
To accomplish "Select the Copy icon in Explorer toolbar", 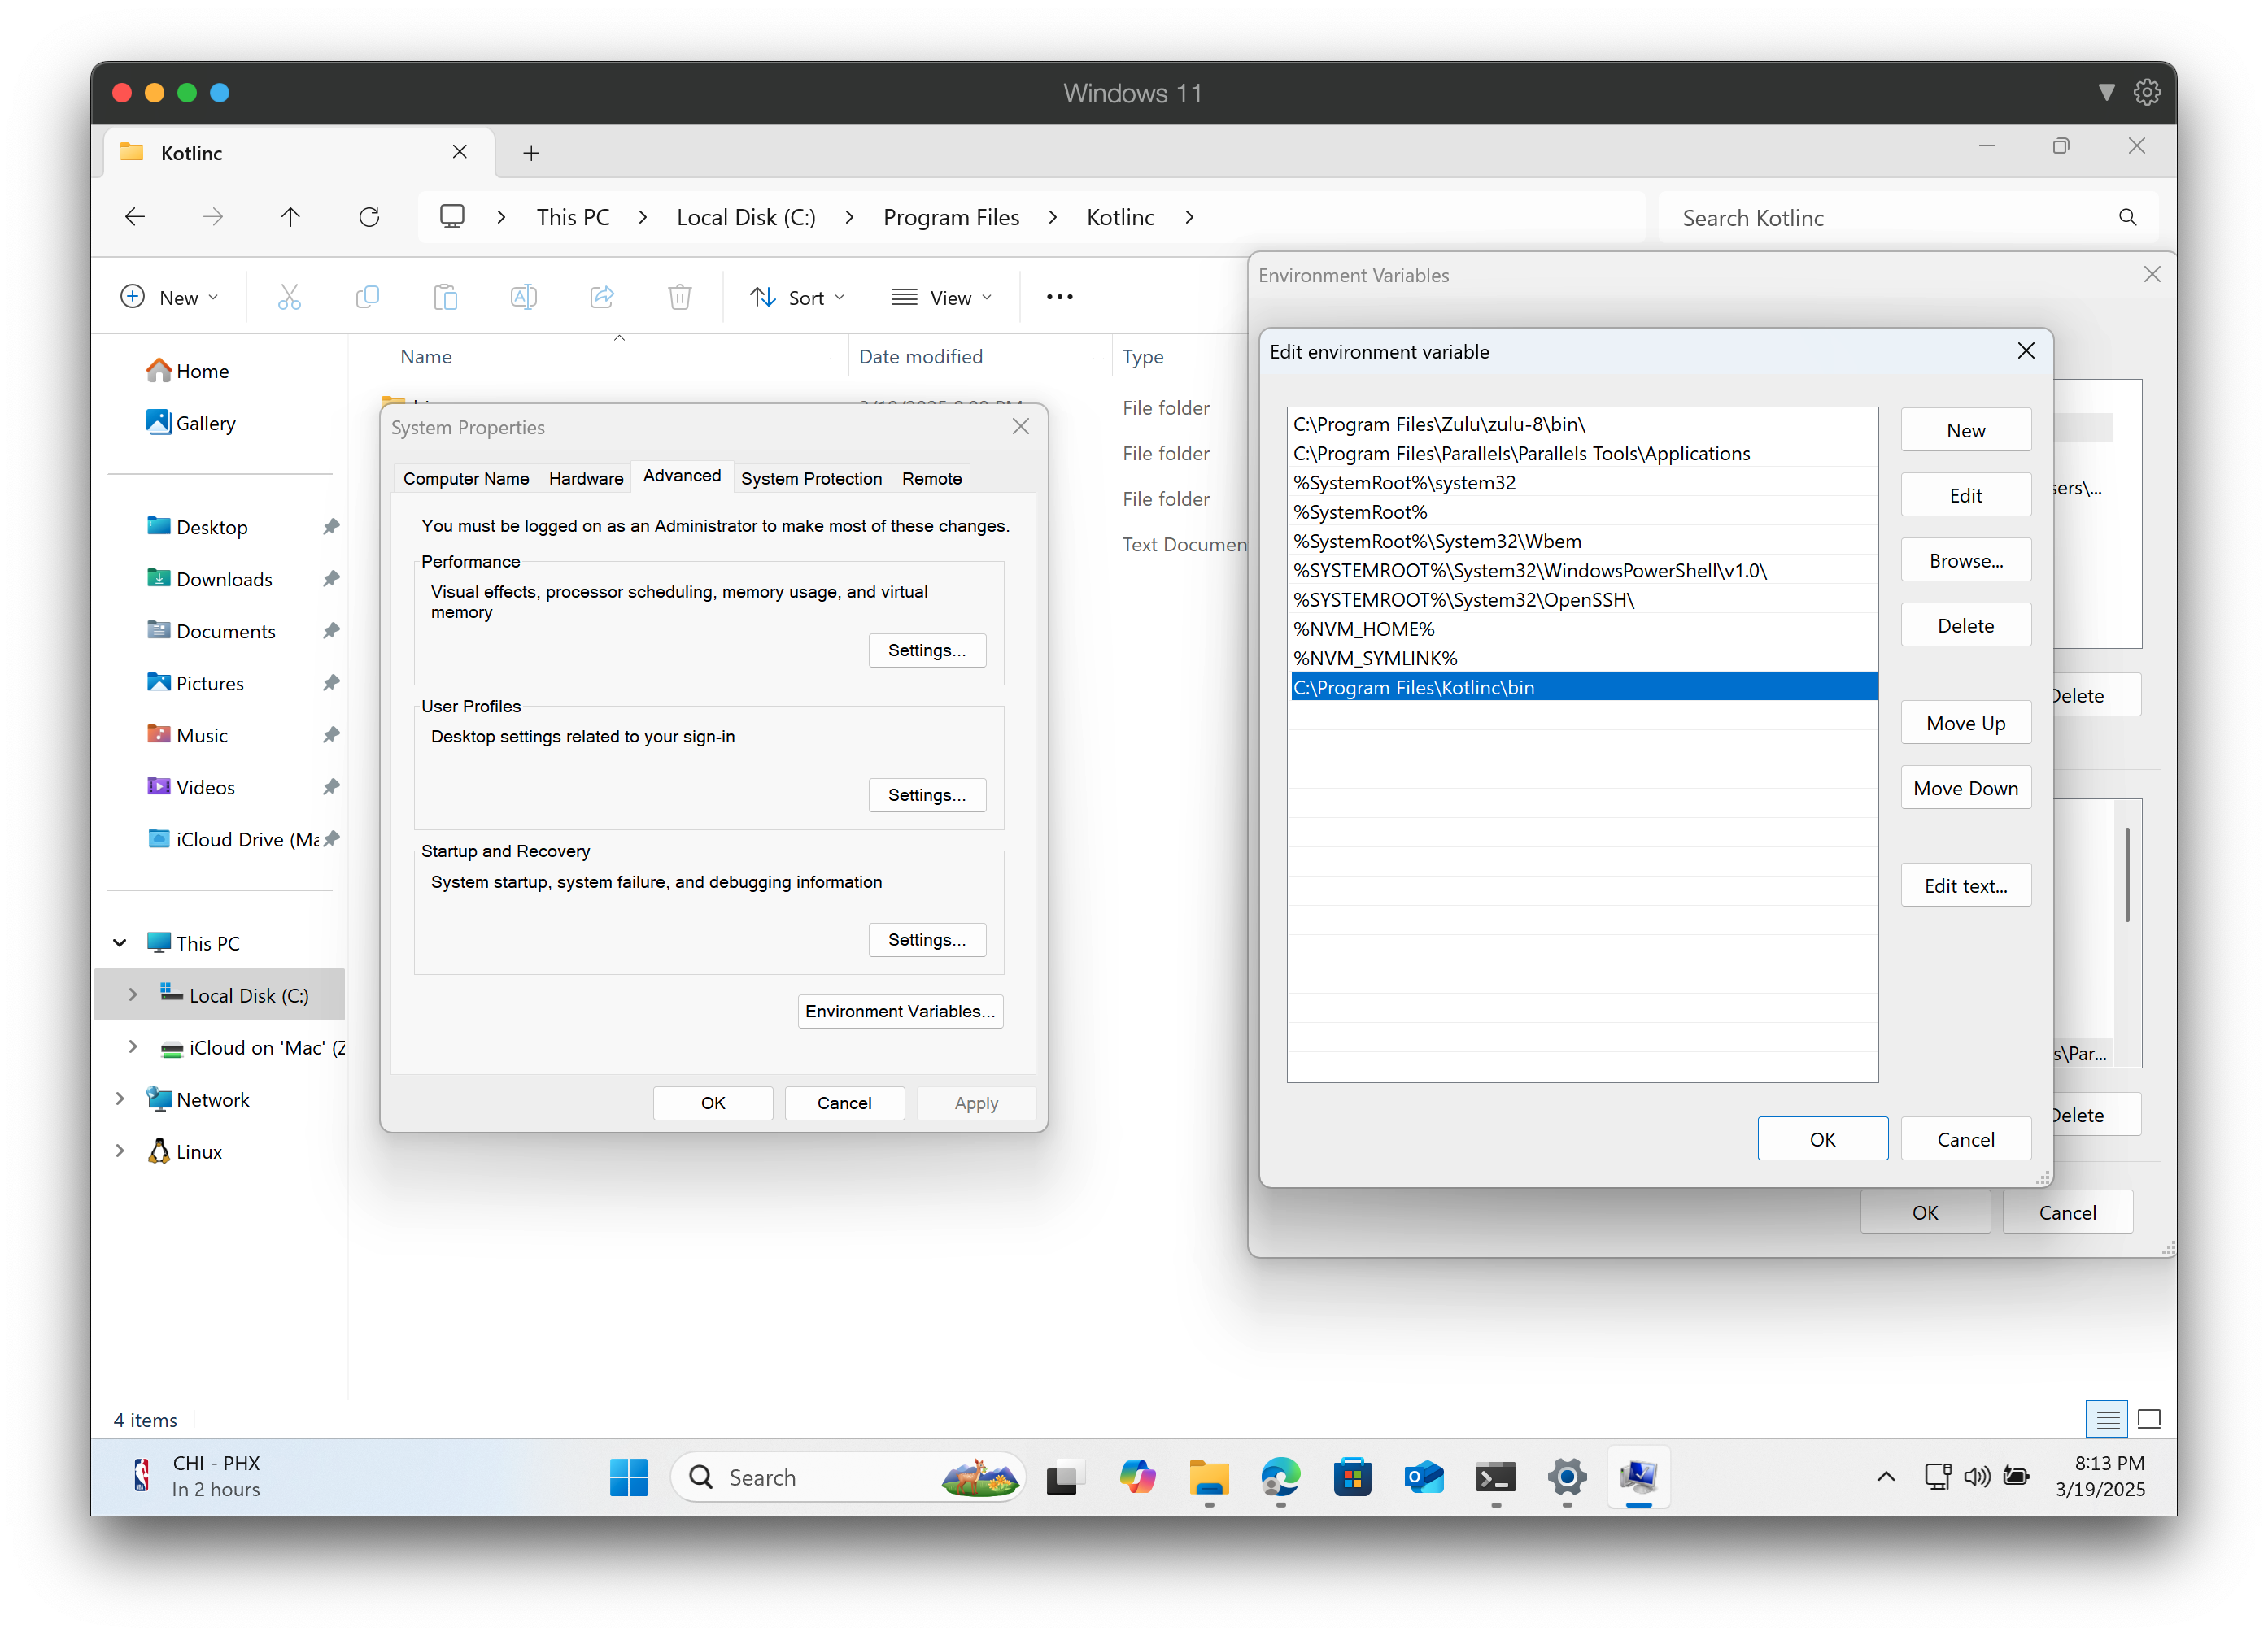I will click(367, 296).
